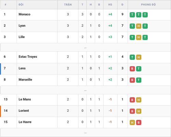
Task: Click Lyon's yellow H draw badge
Action: 139,26
